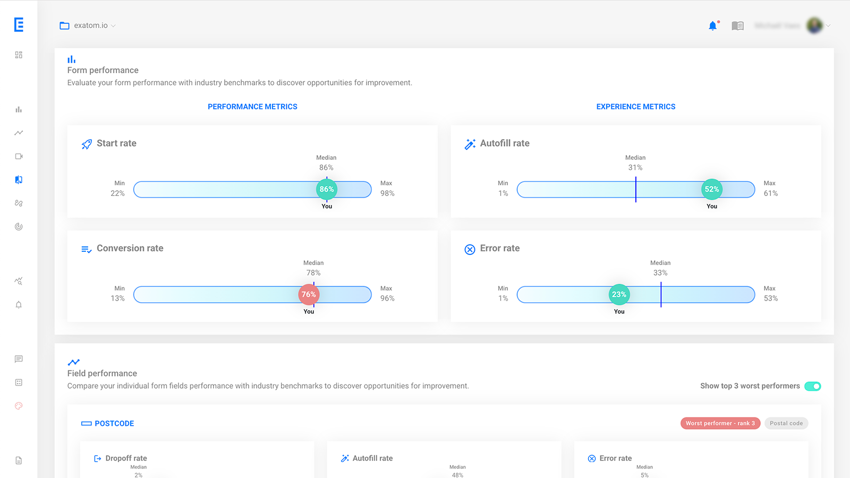Open the dashboard grid icon in sidebar
This screenshot has width=850, height=478.
[x=19, y=55]
